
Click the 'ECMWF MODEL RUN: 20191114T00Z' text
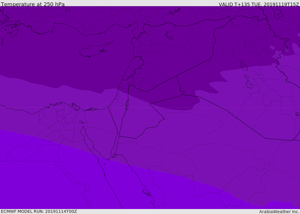39,211
